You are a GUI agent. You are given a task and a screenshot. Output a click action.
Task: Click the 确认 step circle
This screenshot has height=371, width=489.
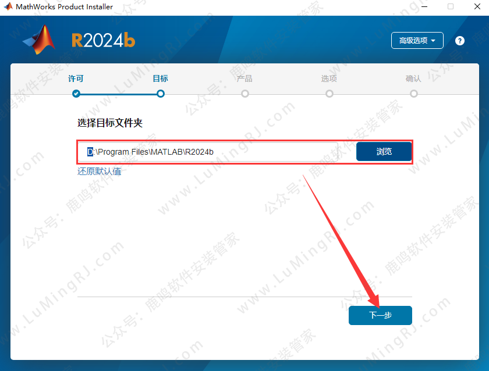414,94
